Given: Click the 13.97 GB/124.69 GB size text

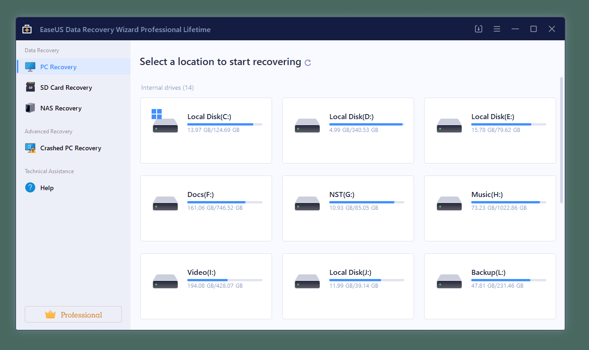Looking at the screenshot, I should coord(213,130).
